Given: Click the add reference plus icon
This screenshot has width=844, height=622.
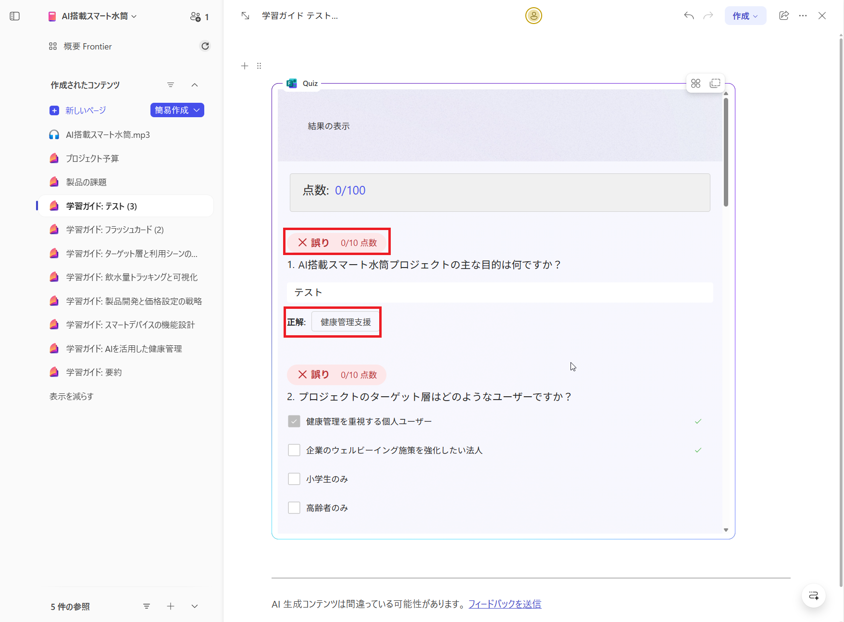Looking at the screenshot, I should click(x=171, y=606).
